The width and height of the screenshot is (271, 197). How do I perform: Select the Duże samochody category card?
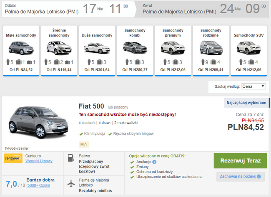97,51
